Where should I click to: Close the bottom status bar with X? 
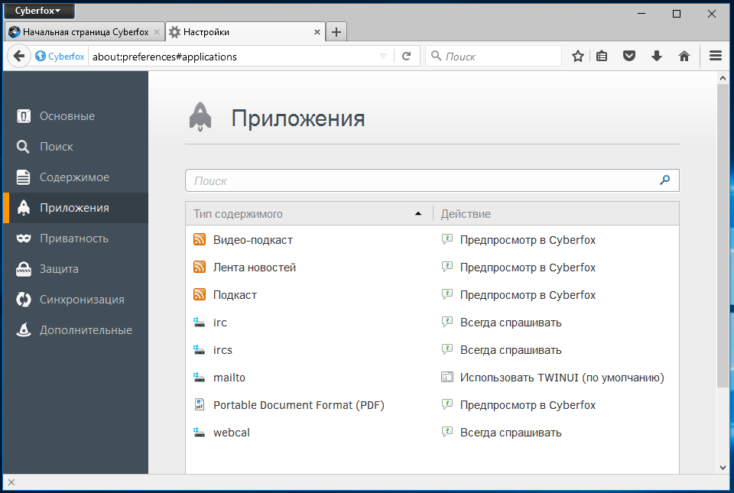[x=11, y=482]
